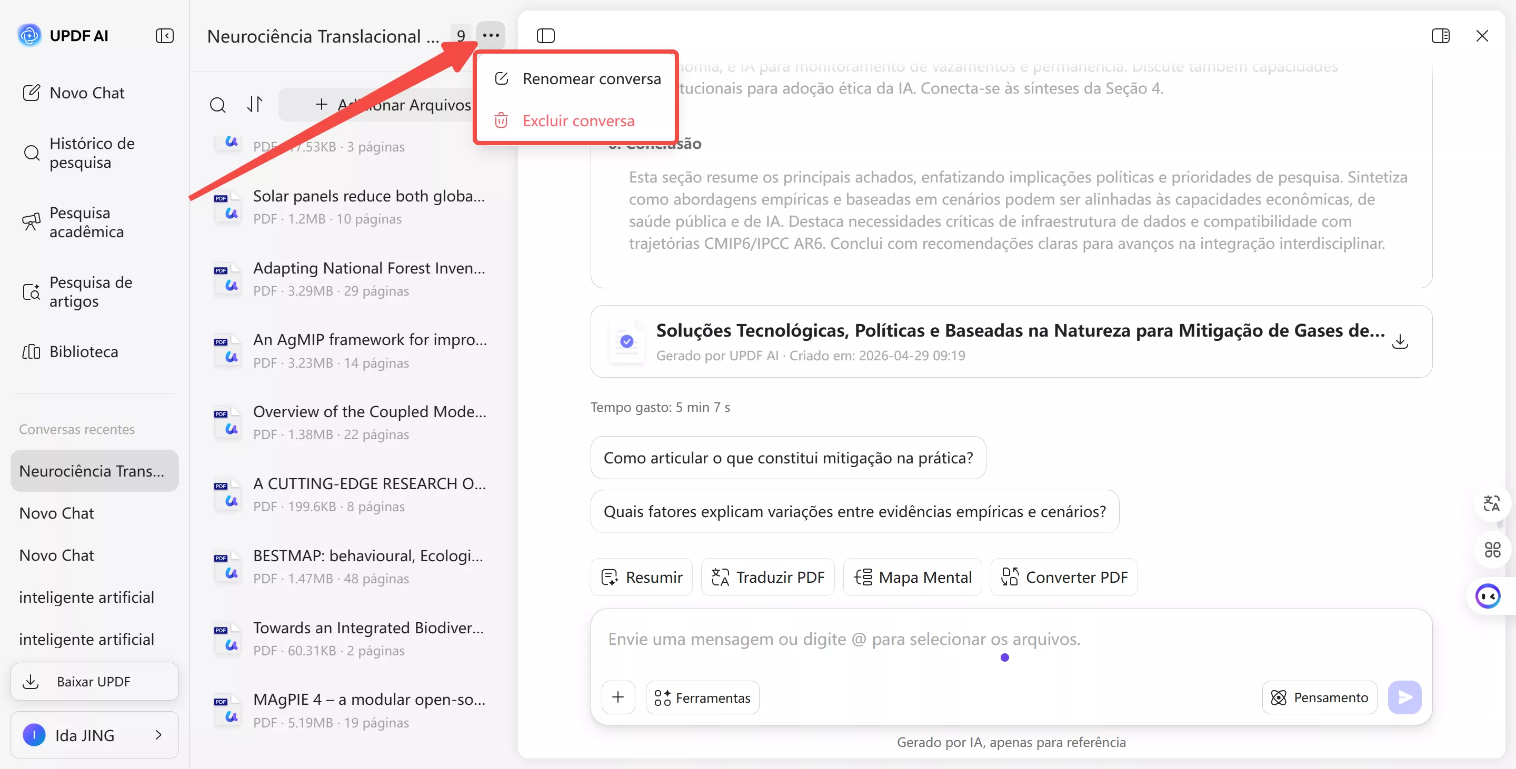Click Mapa Mental tool button
Screen dimensions: 1516x769
[912, 578]
